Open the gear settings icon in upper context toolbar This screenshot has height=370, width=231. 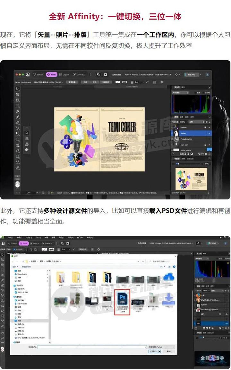pos(161,82)
